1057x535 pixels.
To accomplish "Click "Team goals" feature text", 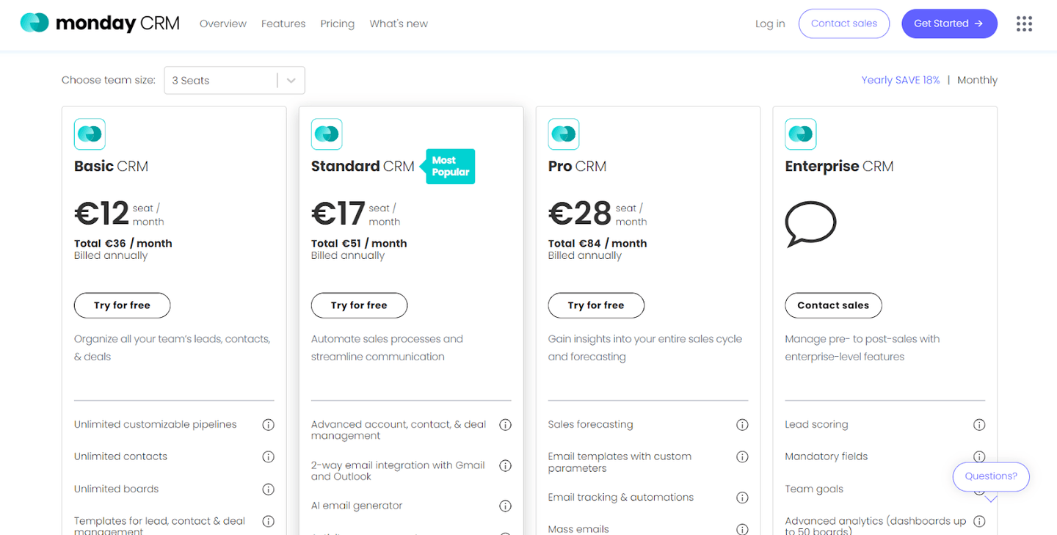I will coord(814,489).
